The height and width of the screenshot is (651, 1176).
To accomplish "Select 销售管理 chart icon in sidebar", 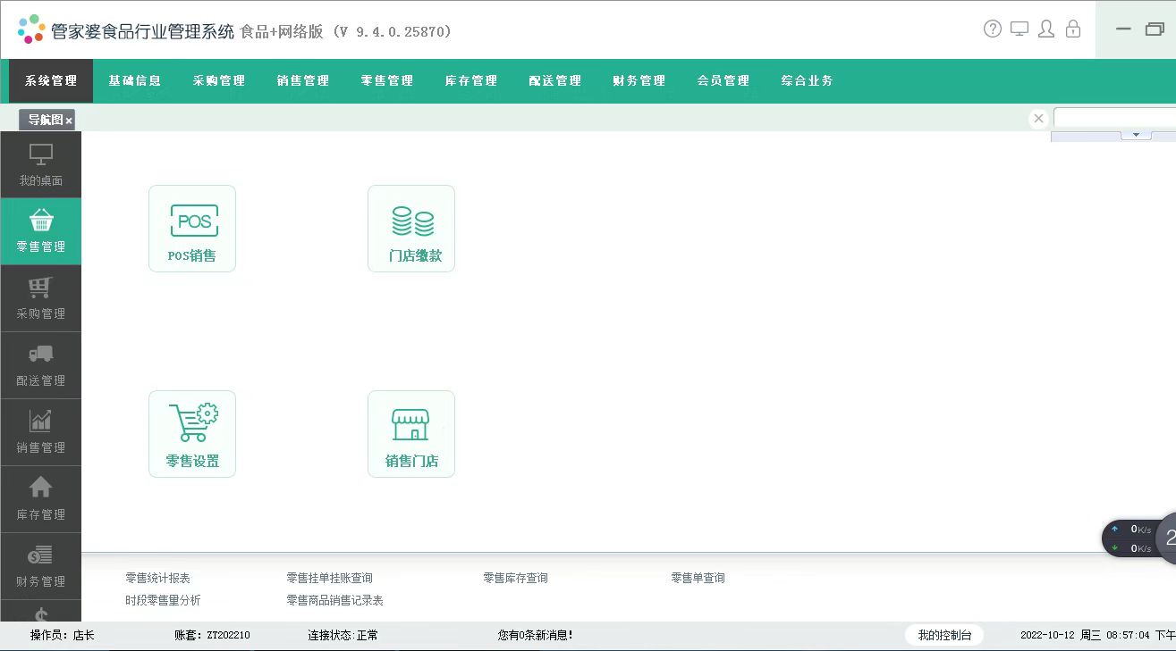I will point(41,432).
